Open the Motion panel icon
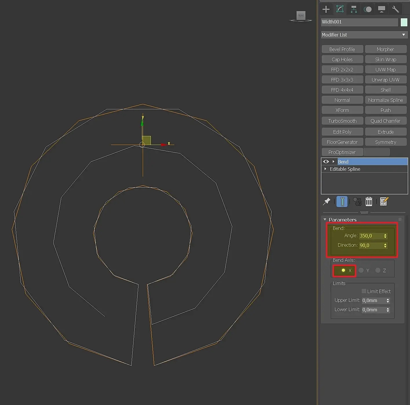 tap(368, 9)
